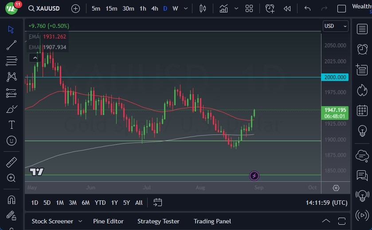
Task: Open the Strategy Tester tab
Action: pyautogui.click(x=158, y=221)
